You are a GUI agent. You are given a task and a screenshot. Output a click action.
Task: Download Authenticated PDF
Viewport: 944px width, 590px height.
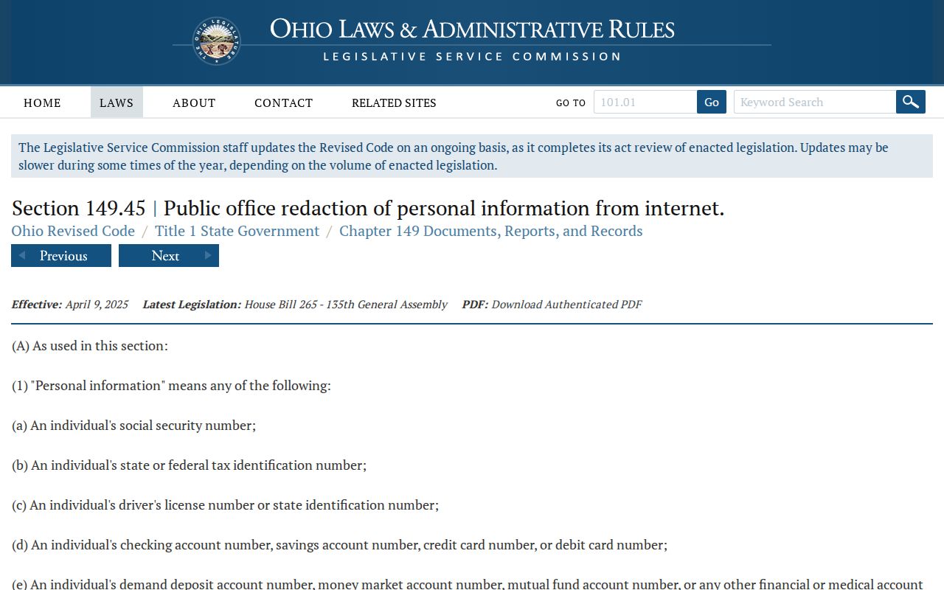pos(566,304)
